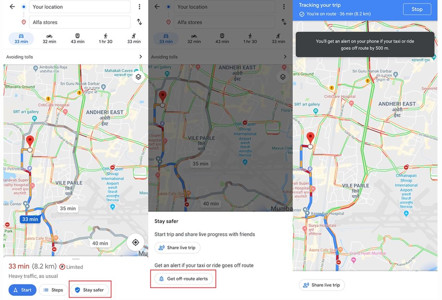The height and width of the screenshot is (300, 442).
Task: Switch to motorcycle mode showing 32 min
Action: point(49,38)
